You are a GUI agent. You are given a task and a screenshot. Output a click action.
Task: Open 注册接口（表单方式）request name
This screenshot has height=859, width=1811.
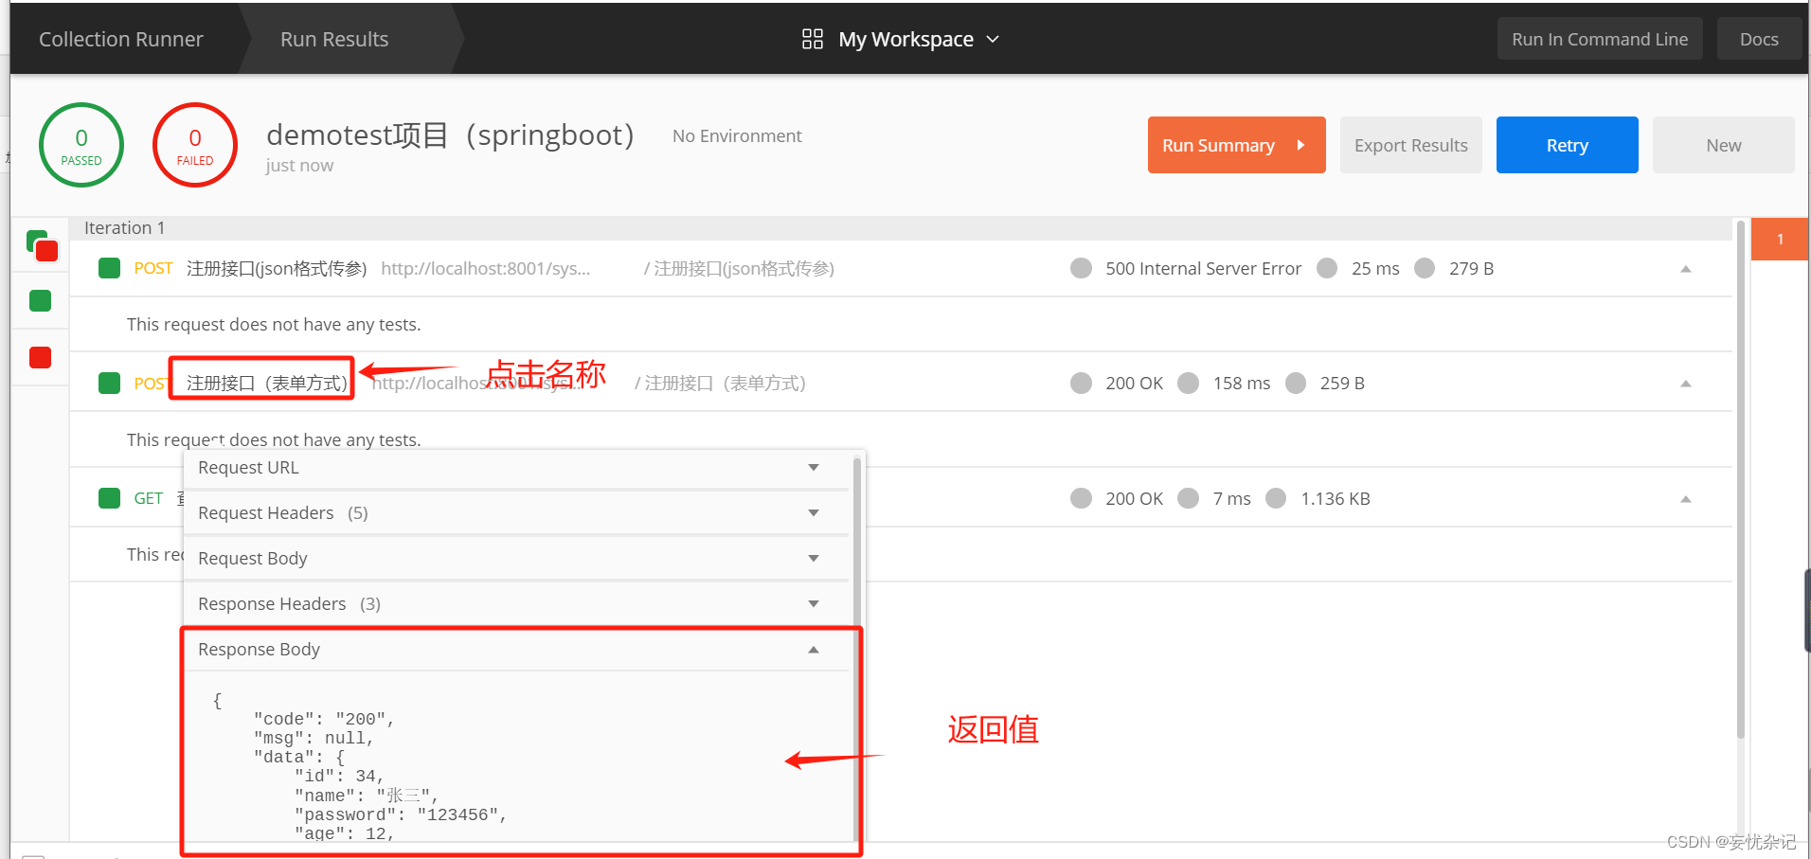pos(267,383)
